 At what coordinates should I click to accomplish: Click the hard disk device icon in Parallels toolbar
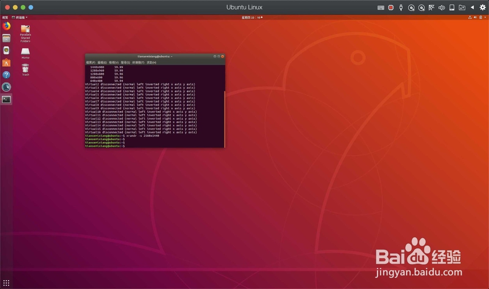pyautogui.click(x=451, y=7)
